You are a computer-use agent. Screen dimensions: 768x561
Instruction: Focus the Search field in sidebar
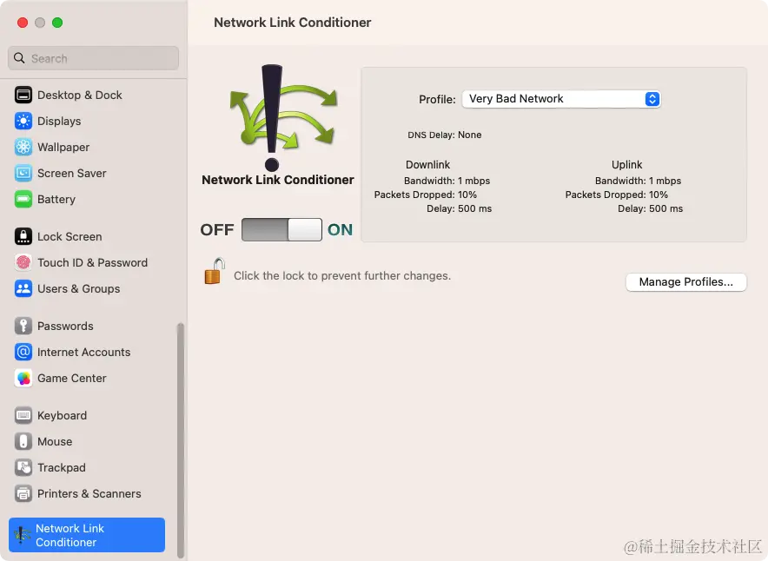(93, 58)
